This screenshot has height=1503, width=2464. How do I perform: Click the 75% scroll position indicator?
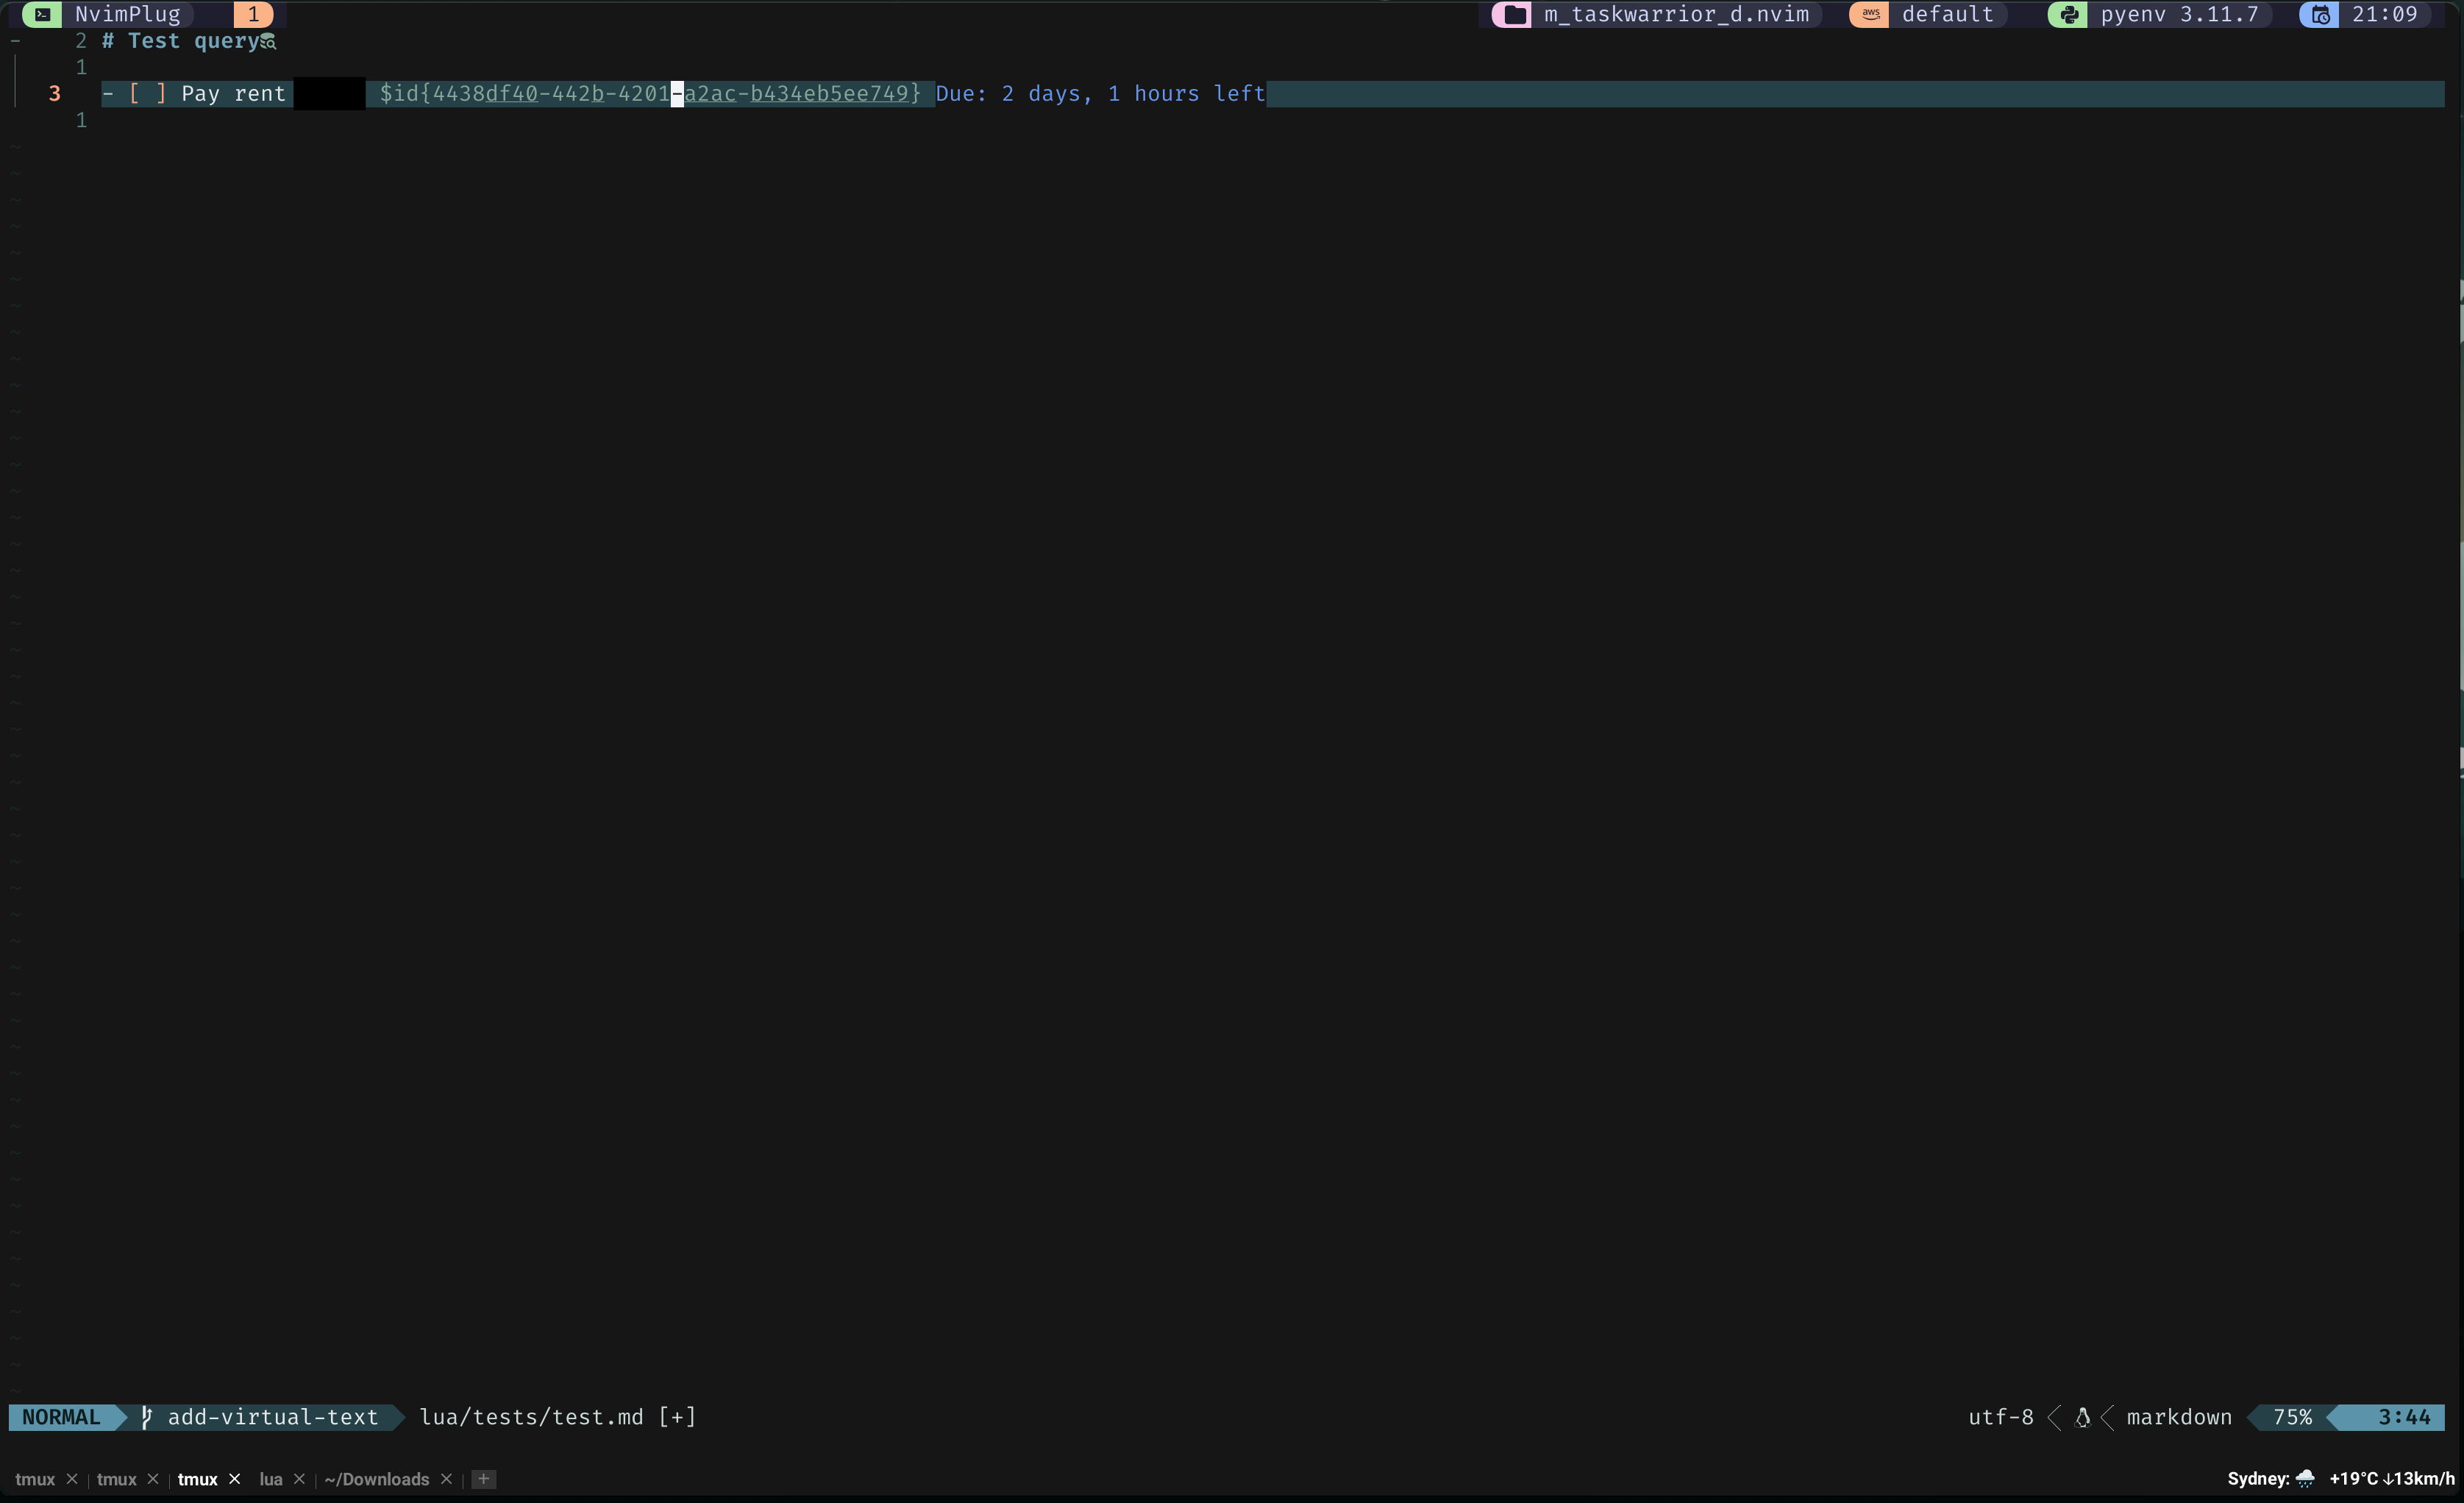click(2291, 1417)
